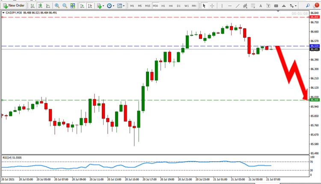This screenshot has width=321, height=184.
Task: Click the chart shift marker triangle
Action: click(278, 11)
